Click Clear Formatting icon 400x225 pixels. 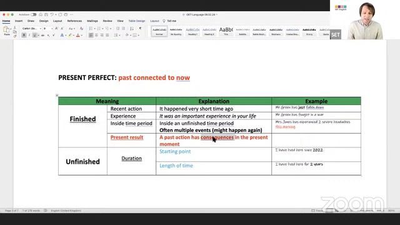tap(81, 29)
